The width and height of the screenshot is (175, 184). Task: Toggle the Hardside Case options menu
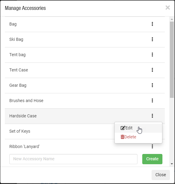click(x=152, y=116)
